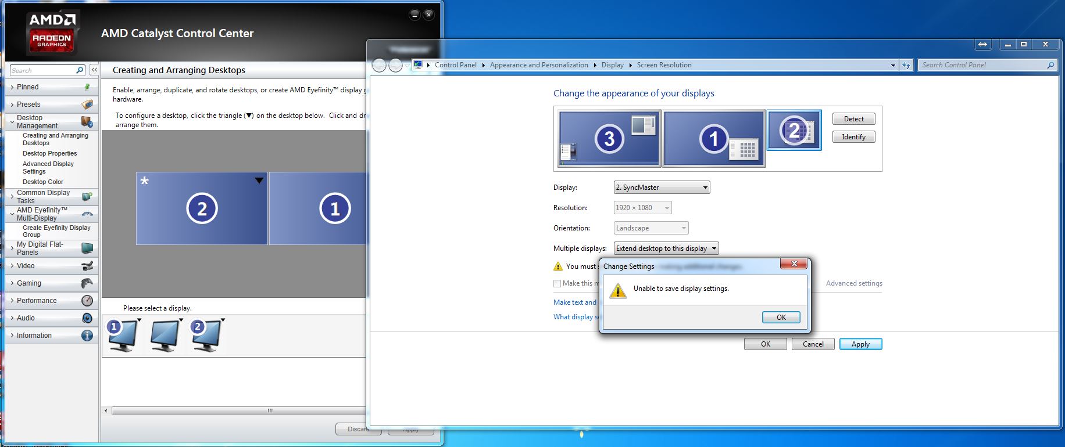The width and height of the screenshot is (1065, 447).
Task: Click the Presets icon in Catalyst sidebar
Action: coord(87,104)
